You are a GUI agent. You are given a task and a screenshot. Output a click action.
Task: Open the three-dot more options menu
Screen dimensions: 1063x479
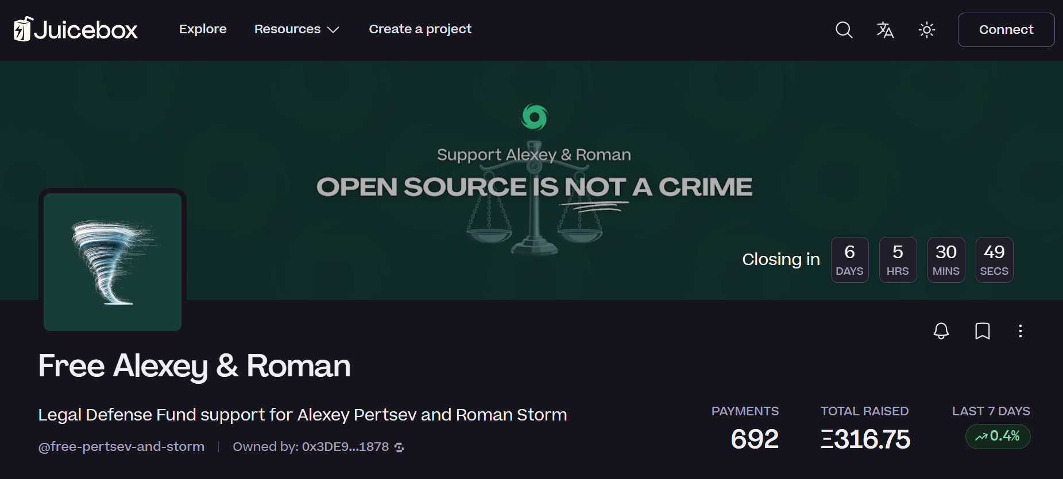point(1020,331)
